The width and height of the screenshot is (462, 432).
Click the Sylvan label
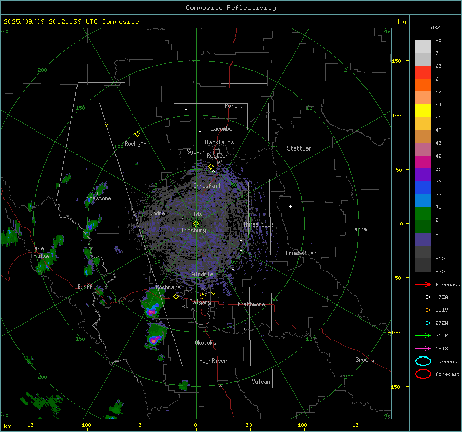pyautogui.click(x=196, y=152)
